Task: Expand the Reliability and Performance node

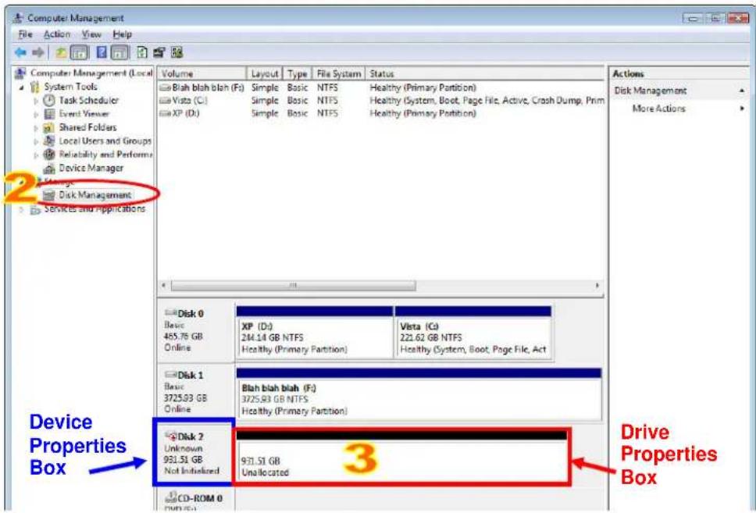Action: (36, 155)
